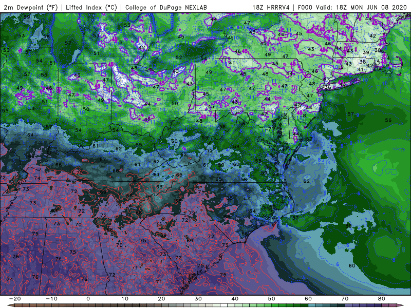The image size is (411, 308).
Task: Click the 0 label on the color scale
Action: 88,299
